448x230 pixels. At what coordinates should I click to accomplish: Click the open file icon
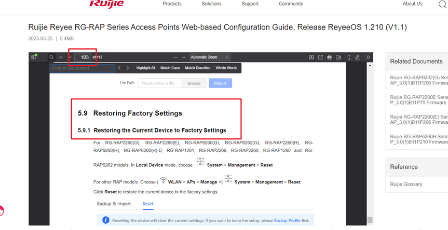tap(320, 58)
